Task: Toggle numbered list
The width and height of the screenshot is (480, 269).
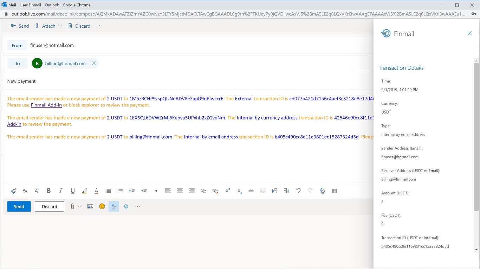Action: [120, 191]
